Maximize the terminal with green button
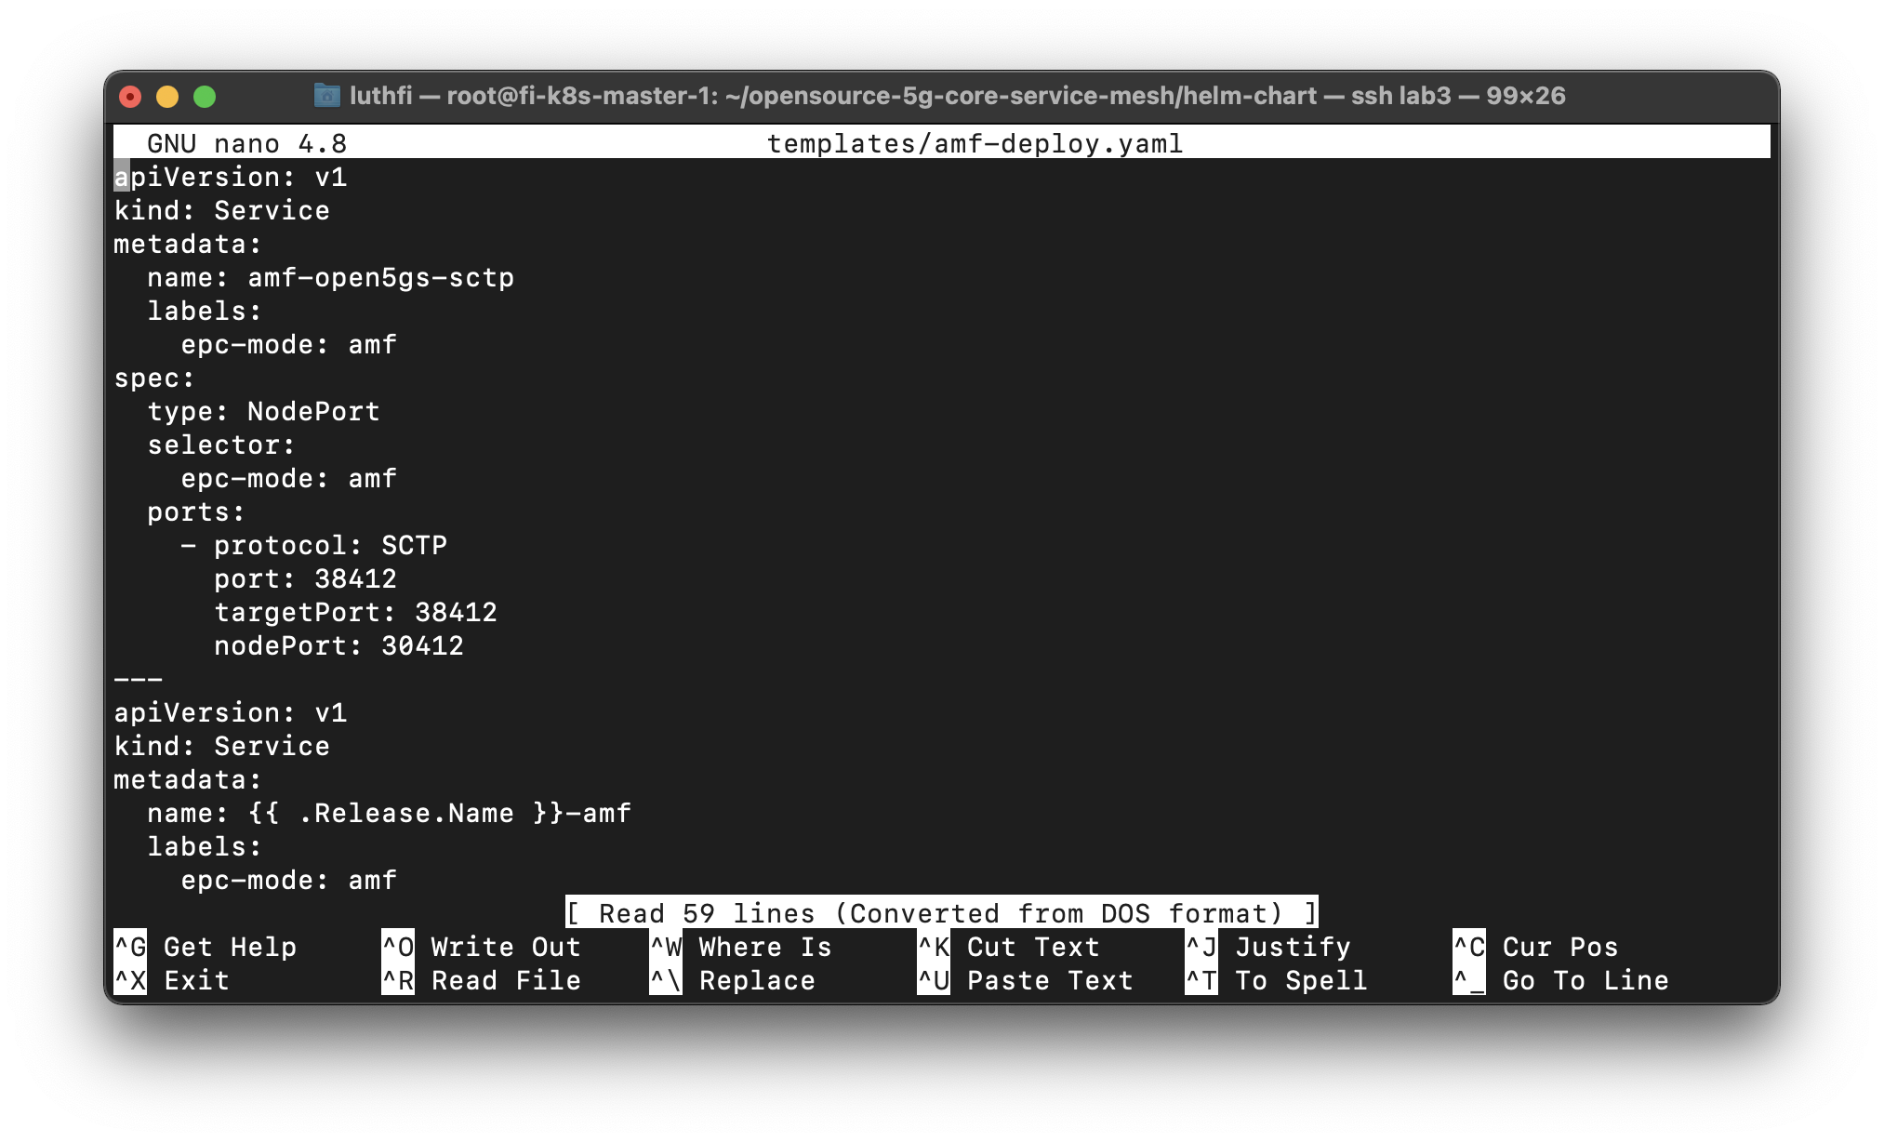 (x=205, y=97)
